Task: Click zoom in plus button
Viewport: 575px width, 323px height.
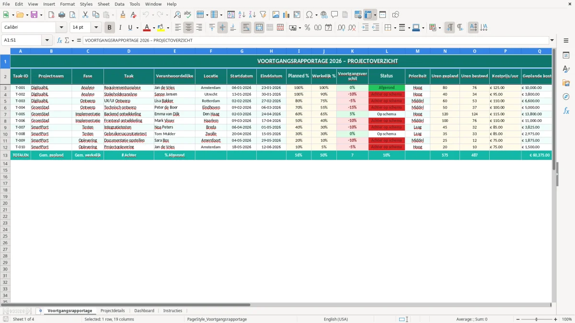Action: pos(556,319)
